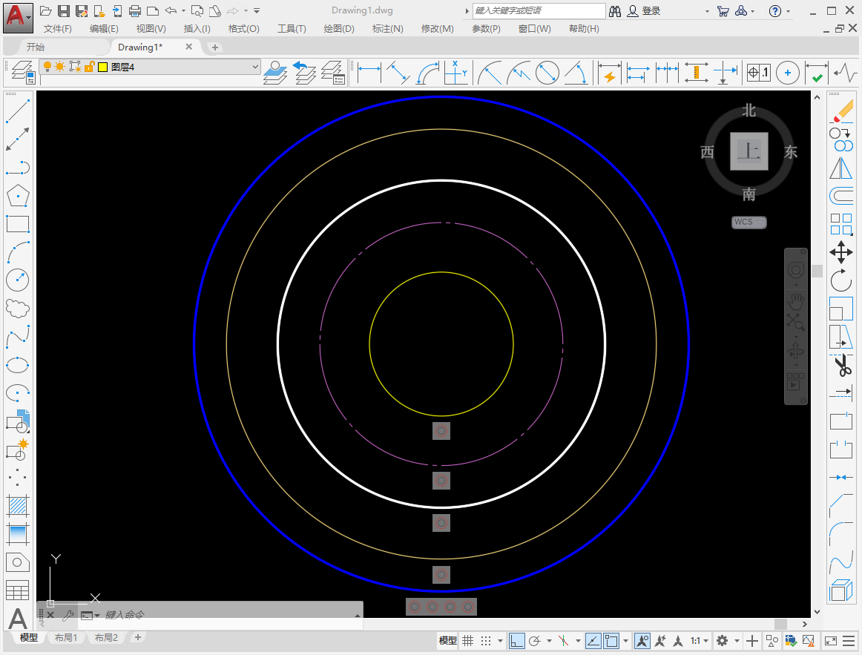Click the yellow layer color swatch
Screen dimensions: 862x655
(x=103, y=67)
